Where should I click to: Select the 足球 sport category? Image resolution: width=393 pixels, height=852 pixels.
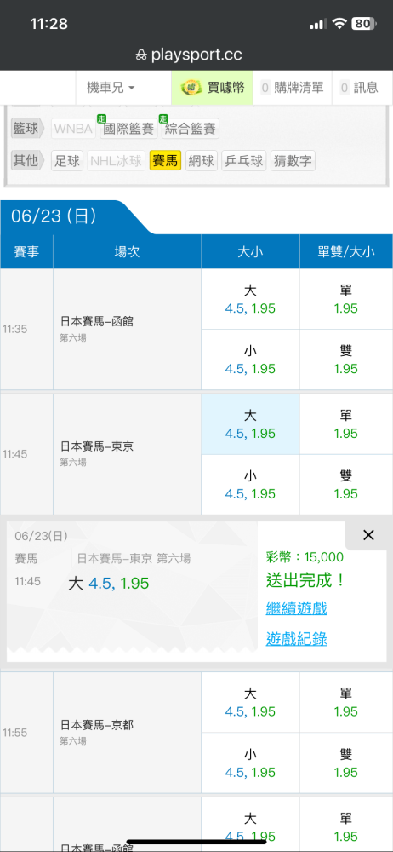tap(67, 161)
